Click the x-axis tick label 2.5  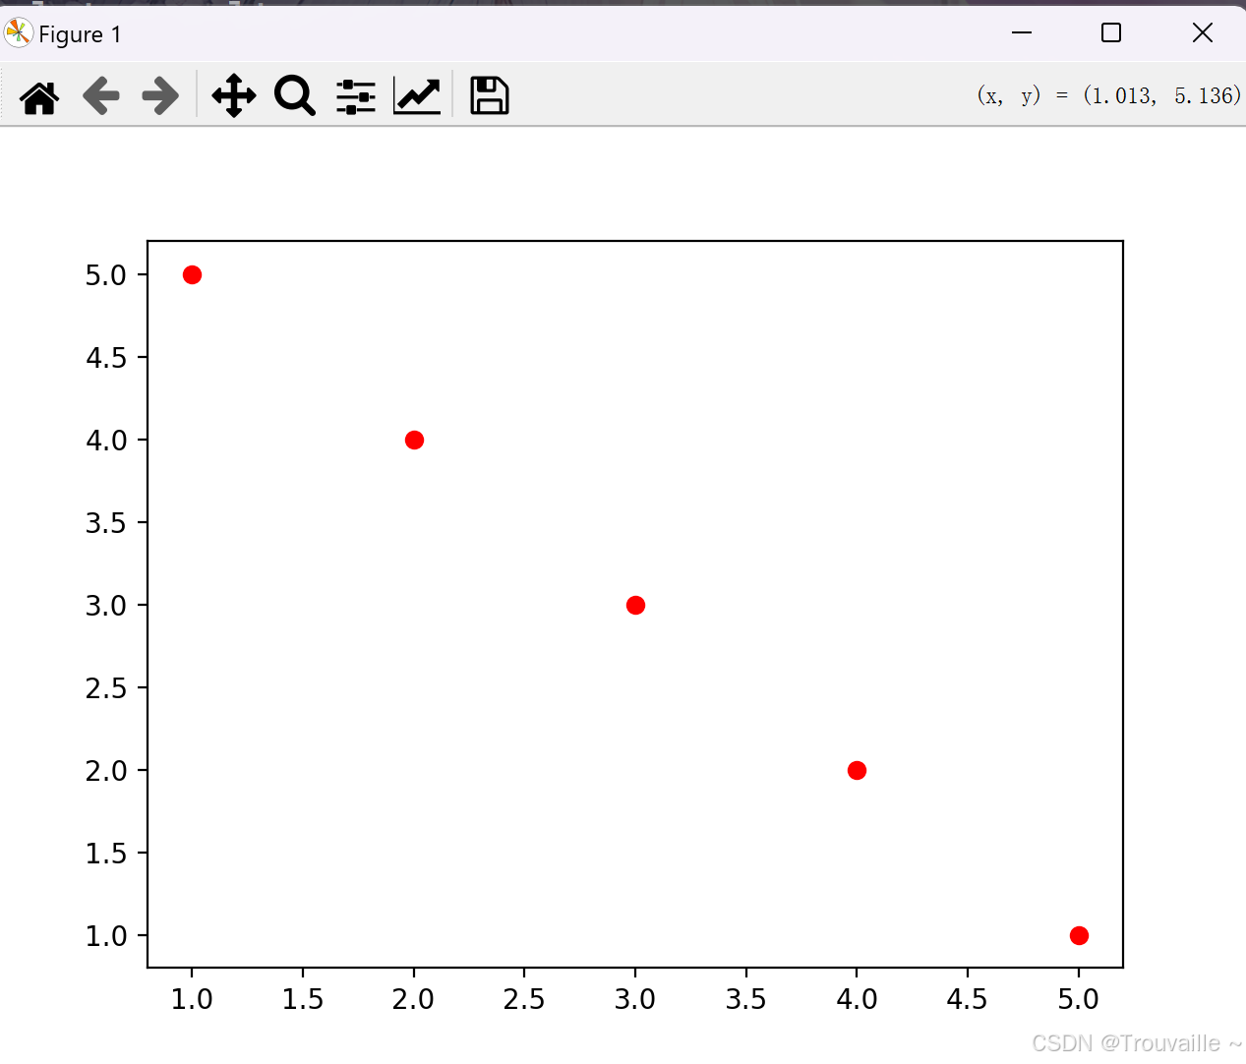[x=524, y=999]
